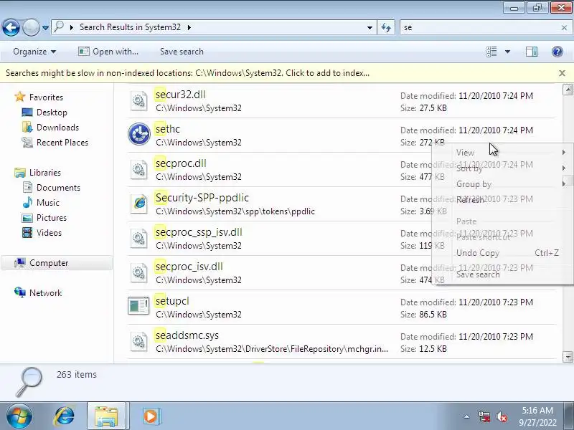The image size is (574, 430).
Task: Open the Group by submenu
Action: click(503, 184)
